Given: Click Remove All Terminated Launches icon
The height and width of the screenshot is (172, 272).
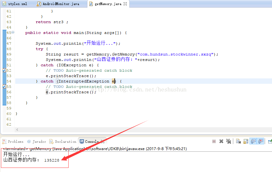Looking at the screenshot, I should point(228,142).
